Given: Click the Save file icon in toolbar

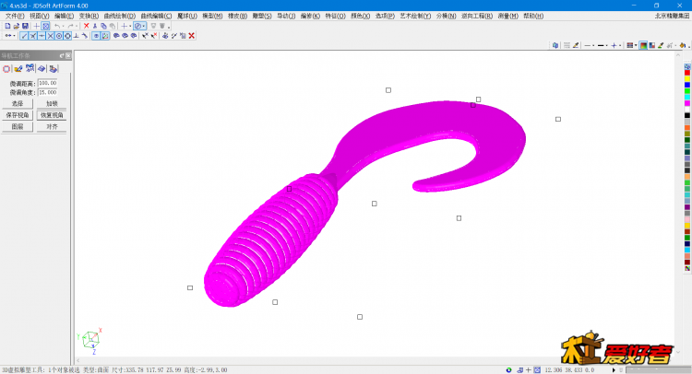Looking at the screenshot, I should tap(25, 26).
